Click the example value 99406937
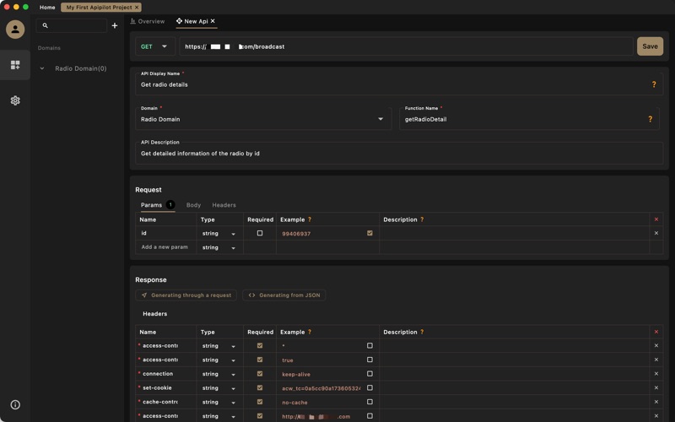Screen dimensions: 675x422 [296, 234]
